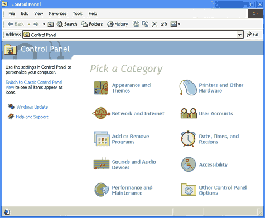This screenshot has width=265, height=218.
Task: Open the Tools menu
Action: pyautogui.click(x=78, y=13)
